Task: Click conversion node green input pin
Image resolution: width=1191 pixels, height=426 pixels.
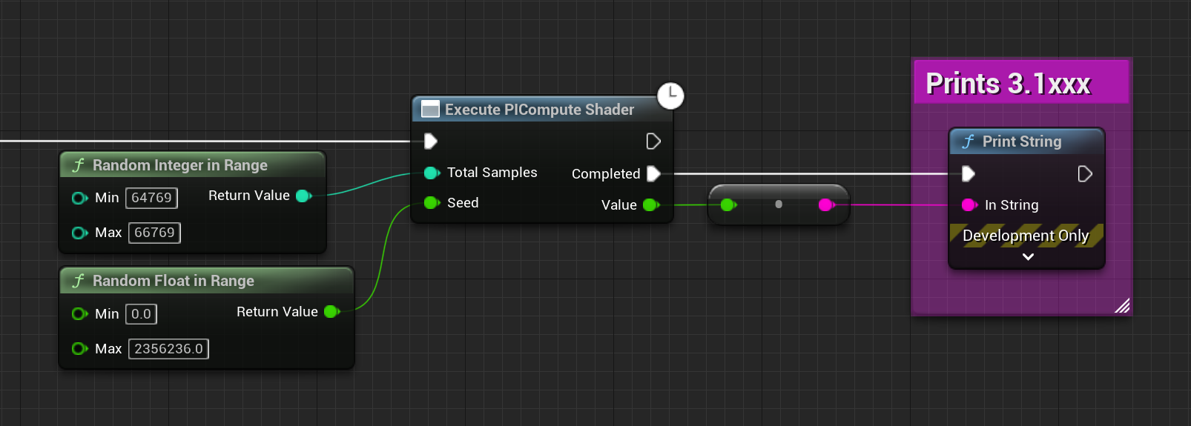Action: 728,205
